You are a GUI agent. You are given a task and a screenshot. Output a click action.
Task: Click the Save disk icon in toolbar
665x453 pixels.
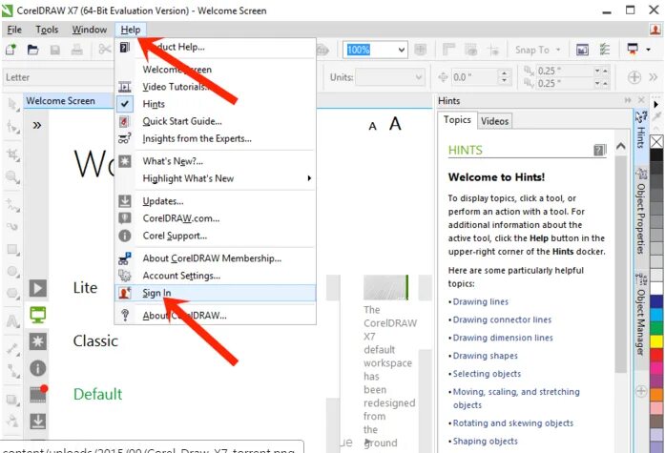(x=54, y=50)
